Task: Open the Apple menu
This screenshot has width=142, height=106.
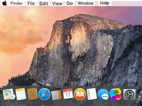Action: 4,3
